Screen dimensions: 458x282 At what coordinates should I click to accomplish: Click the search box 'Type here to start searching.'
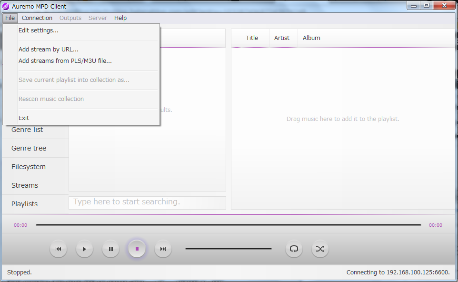tap(147, 202)
